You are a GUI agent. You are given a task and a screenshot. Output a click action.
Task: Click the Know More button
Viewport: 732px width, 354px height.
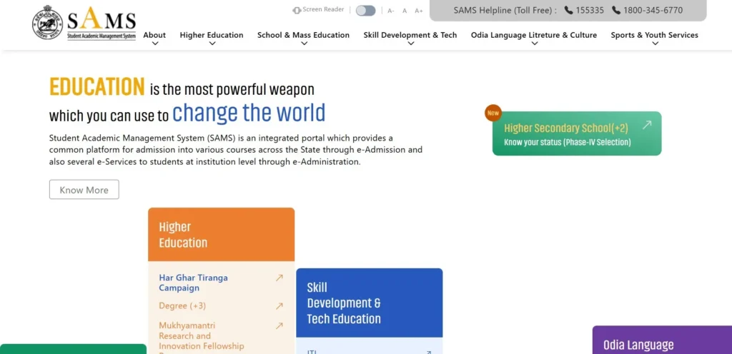[84, 190]
